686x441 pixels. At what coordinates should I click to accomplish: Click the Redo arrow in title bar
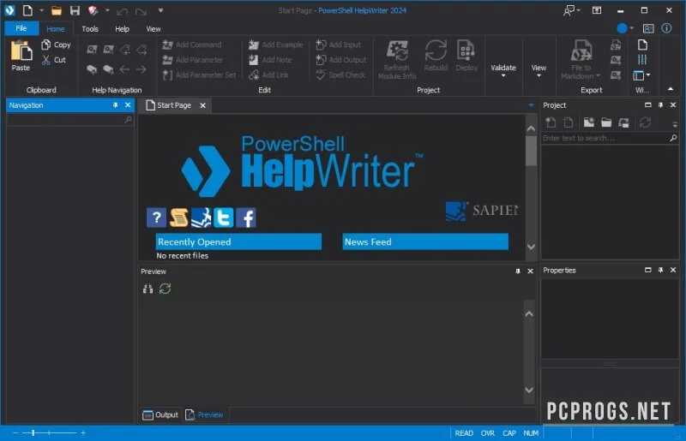tap(141, 11)
